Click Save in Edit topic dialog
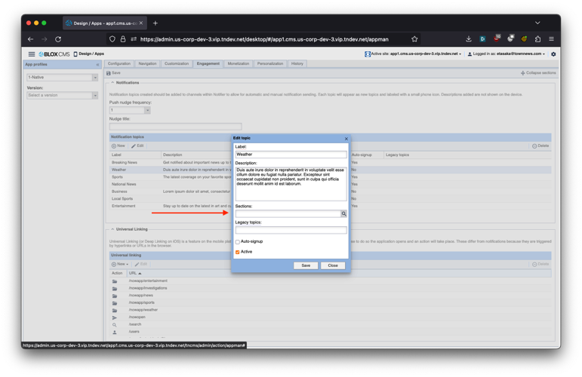 coord(306,265)
